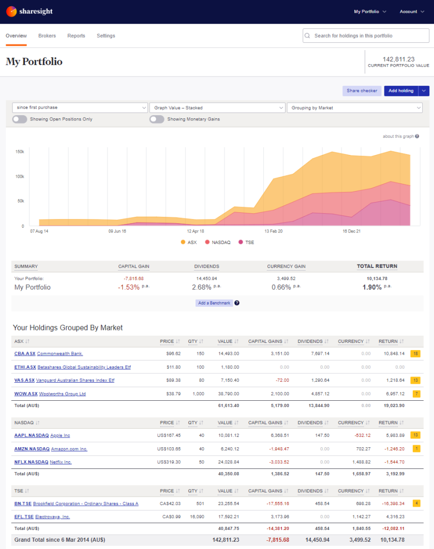Click the benchmark help question icon

[237, 303]
